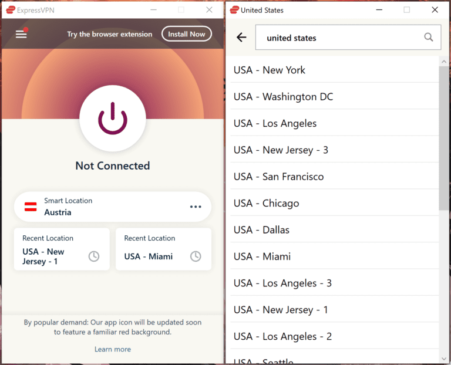Minimize the United States window

[x=379, y=10]
